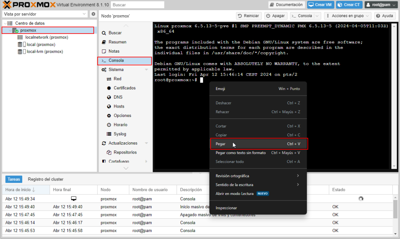Open the root@pam user menu

click(381, 5)
